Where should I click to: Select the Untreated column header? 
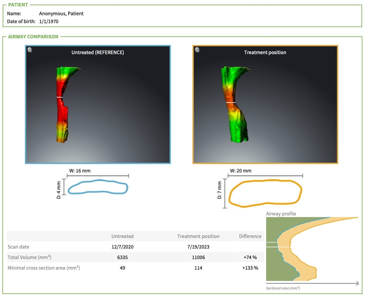(x=122, y=236)
